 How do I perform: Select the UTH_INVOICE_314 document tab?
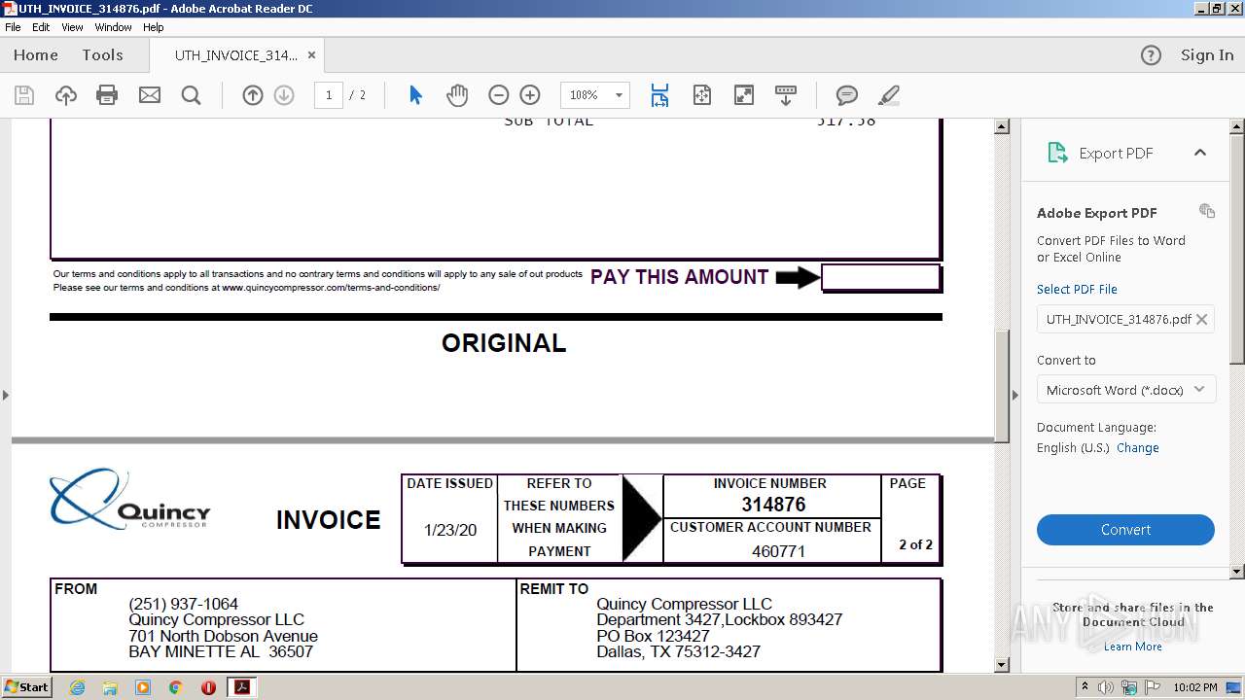tap(236, 55)
